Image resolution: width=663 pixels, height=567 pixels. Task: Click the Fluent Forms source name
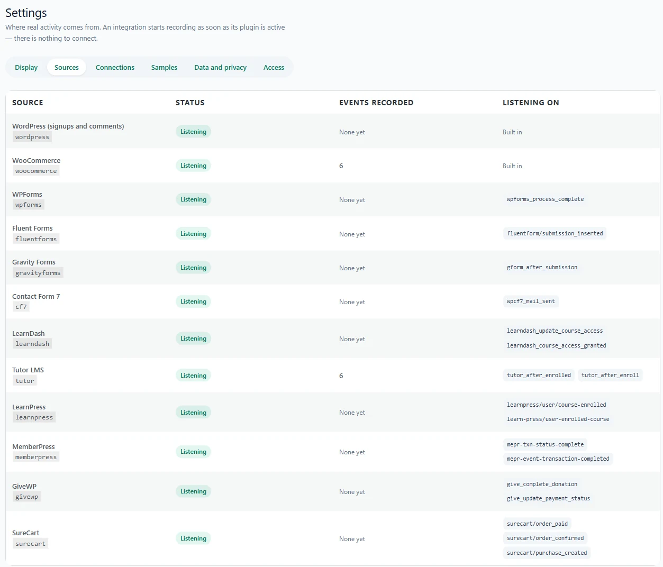pos(32,228)
